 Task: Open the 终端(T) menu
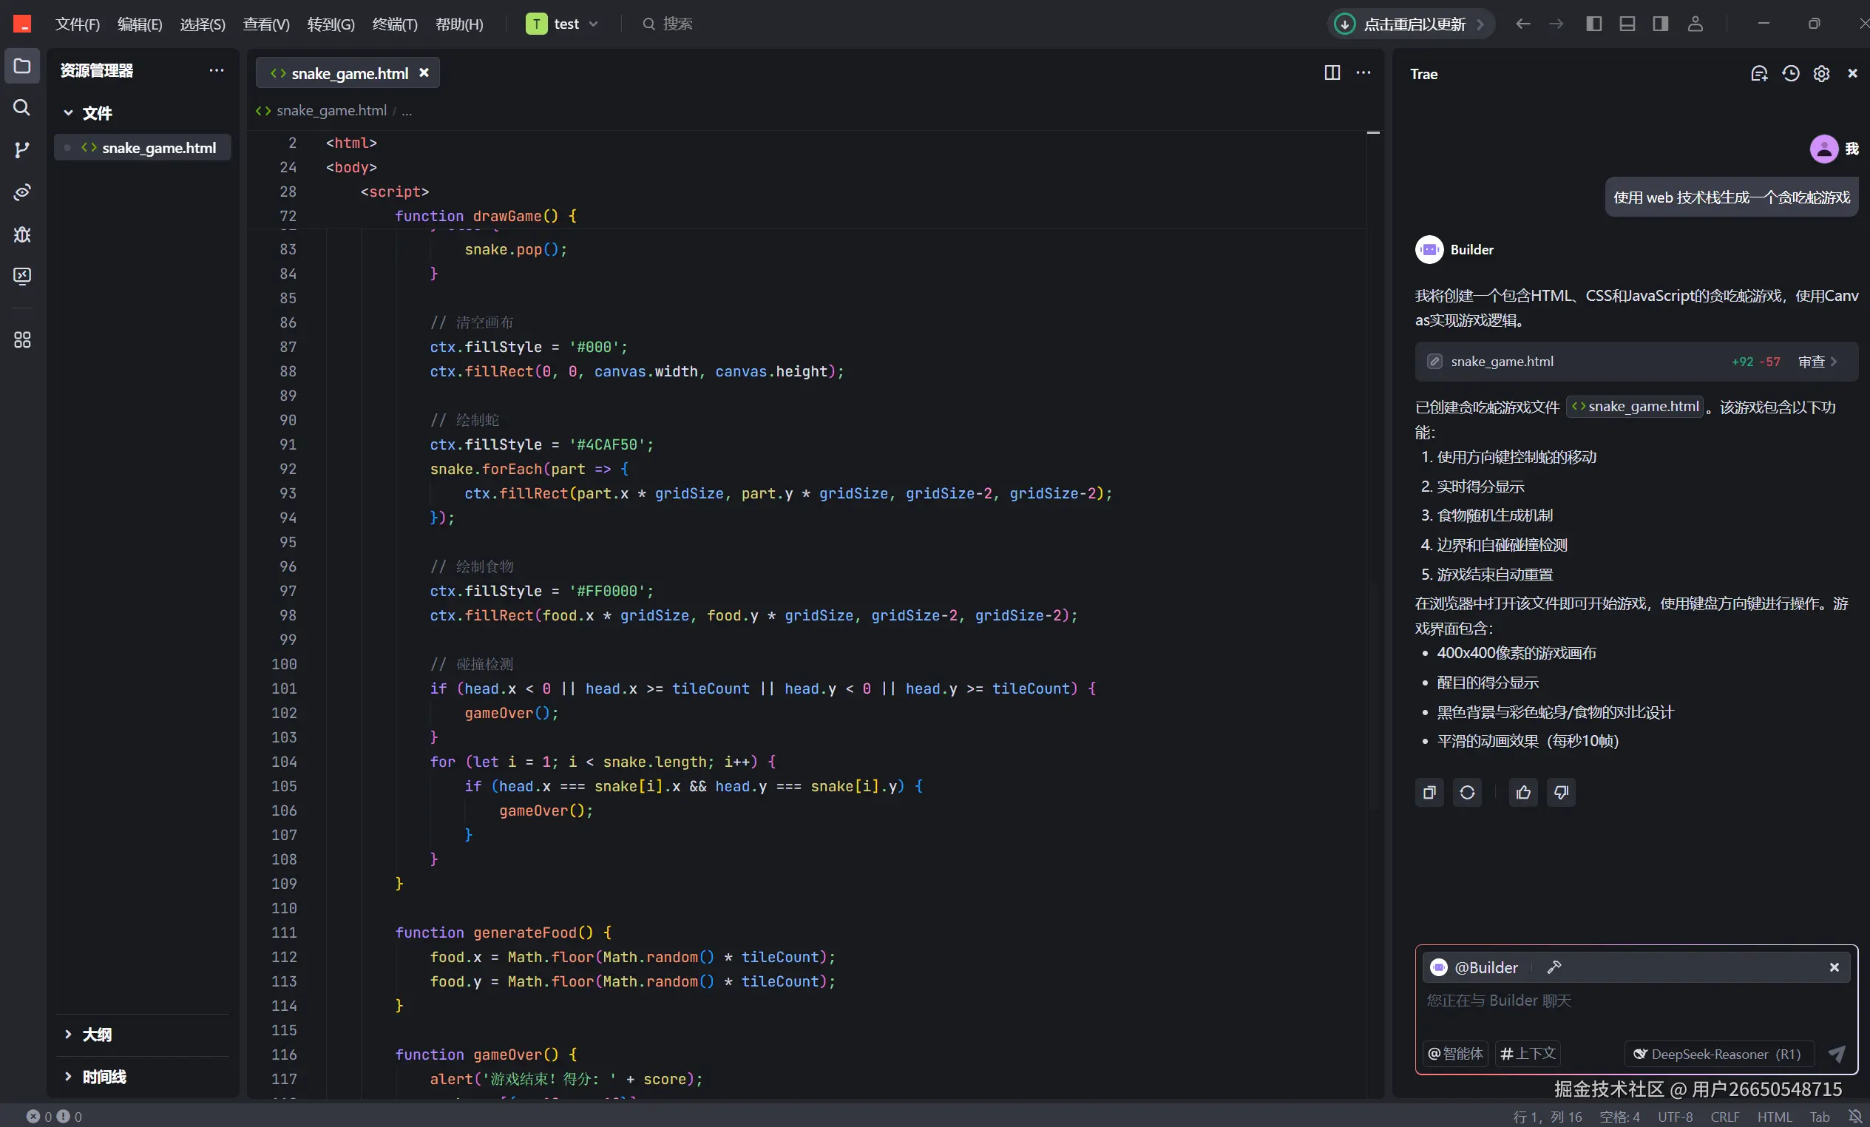point(395,24)
